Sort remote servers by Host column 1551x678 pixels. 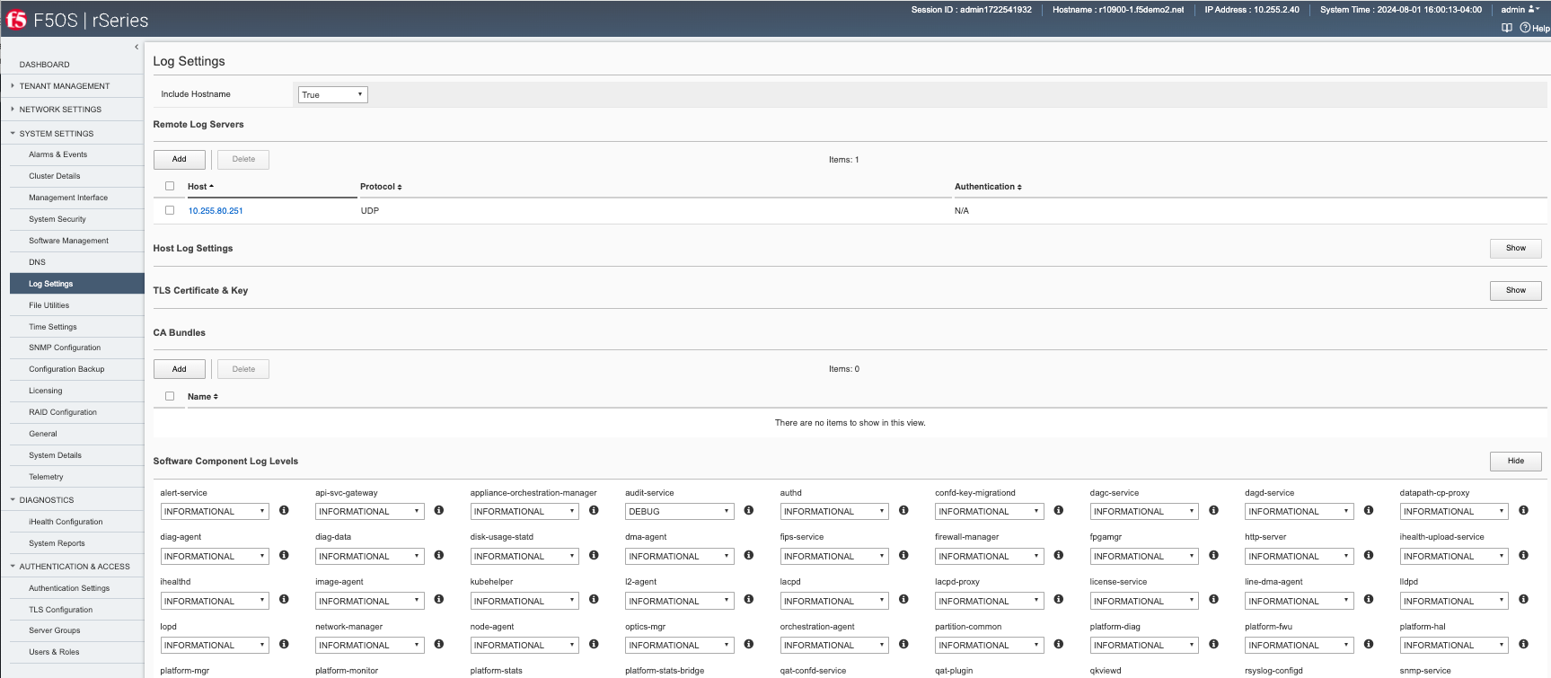point(201,187)
